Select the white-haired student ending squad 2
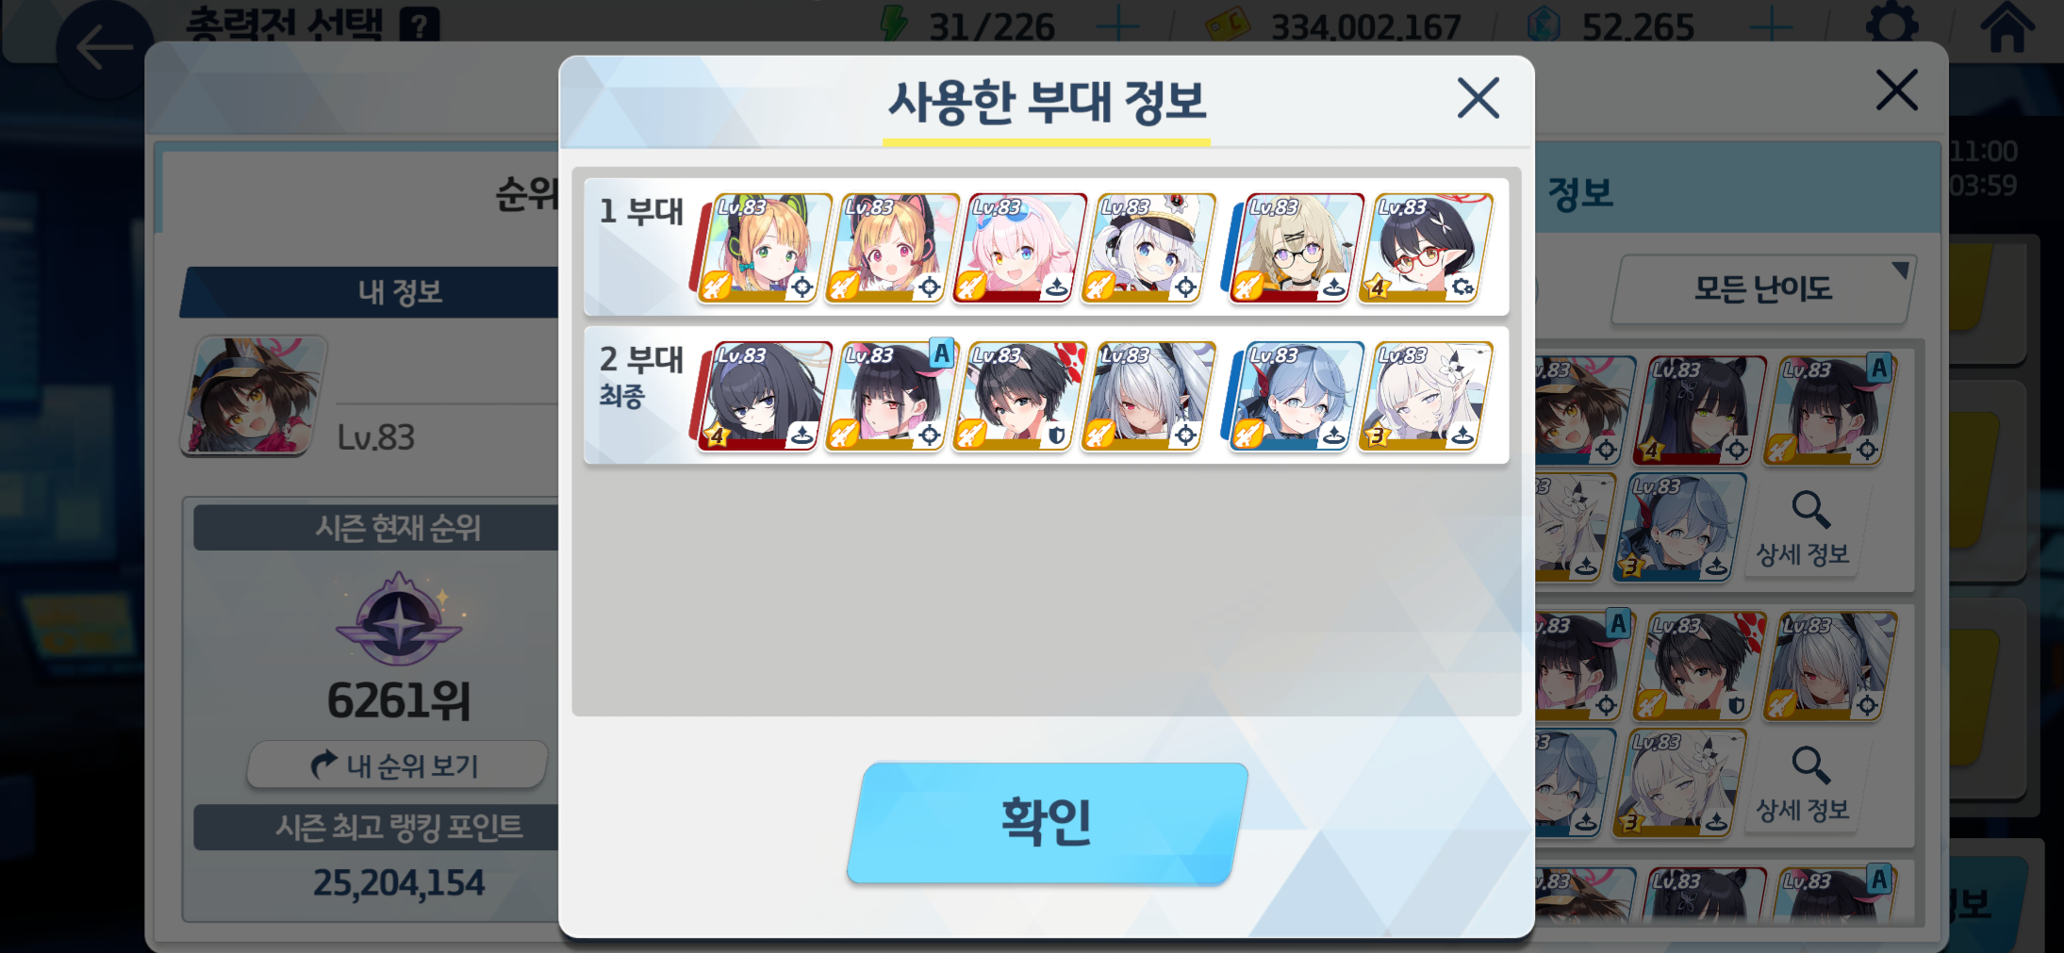This screenshot has height=953, width=2064. (1426, 396)
